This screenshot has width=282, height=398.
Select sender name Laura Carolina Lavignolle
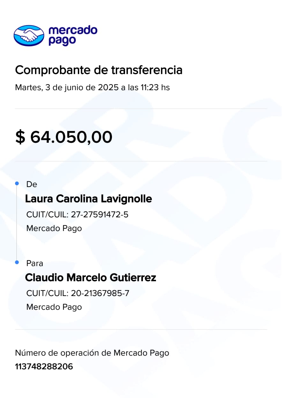88,199
